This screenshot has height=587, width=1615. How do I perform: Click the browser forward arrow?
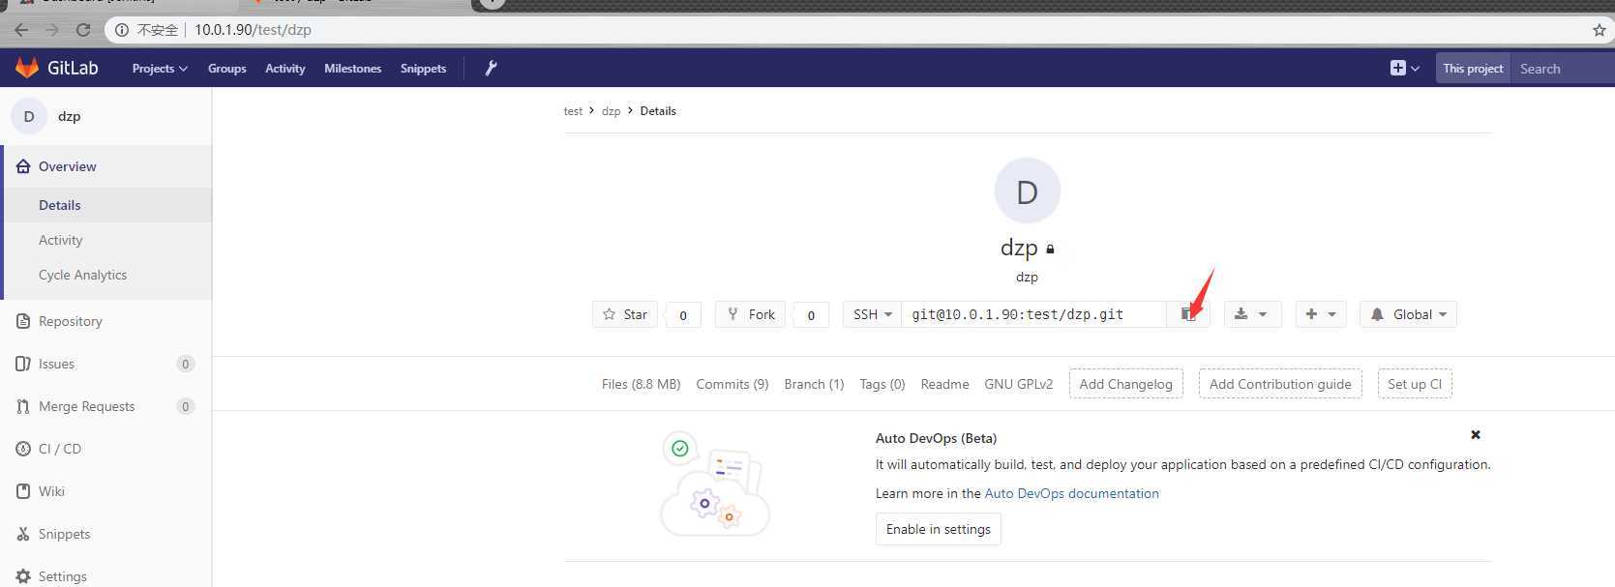click(52, 30)
